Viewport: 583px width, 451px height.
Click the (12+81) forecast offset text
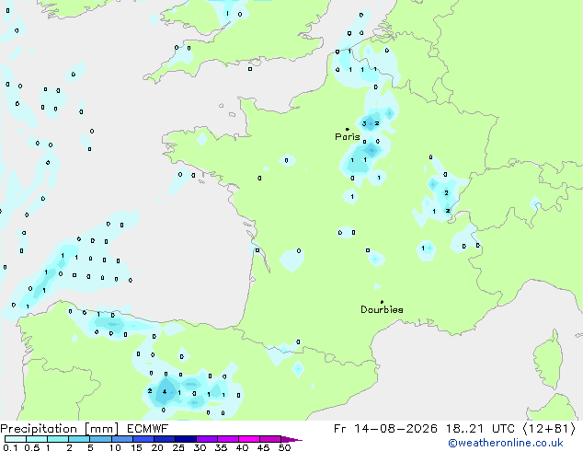pyautogui.click(x=550, y=429)
